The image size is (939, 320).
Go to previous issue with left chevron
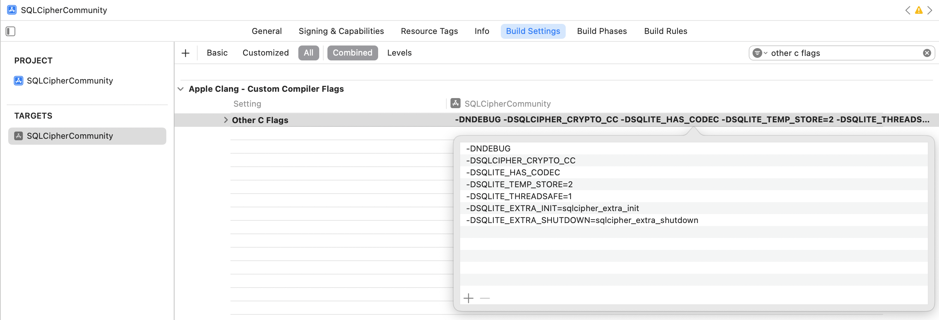click(908, 10)
